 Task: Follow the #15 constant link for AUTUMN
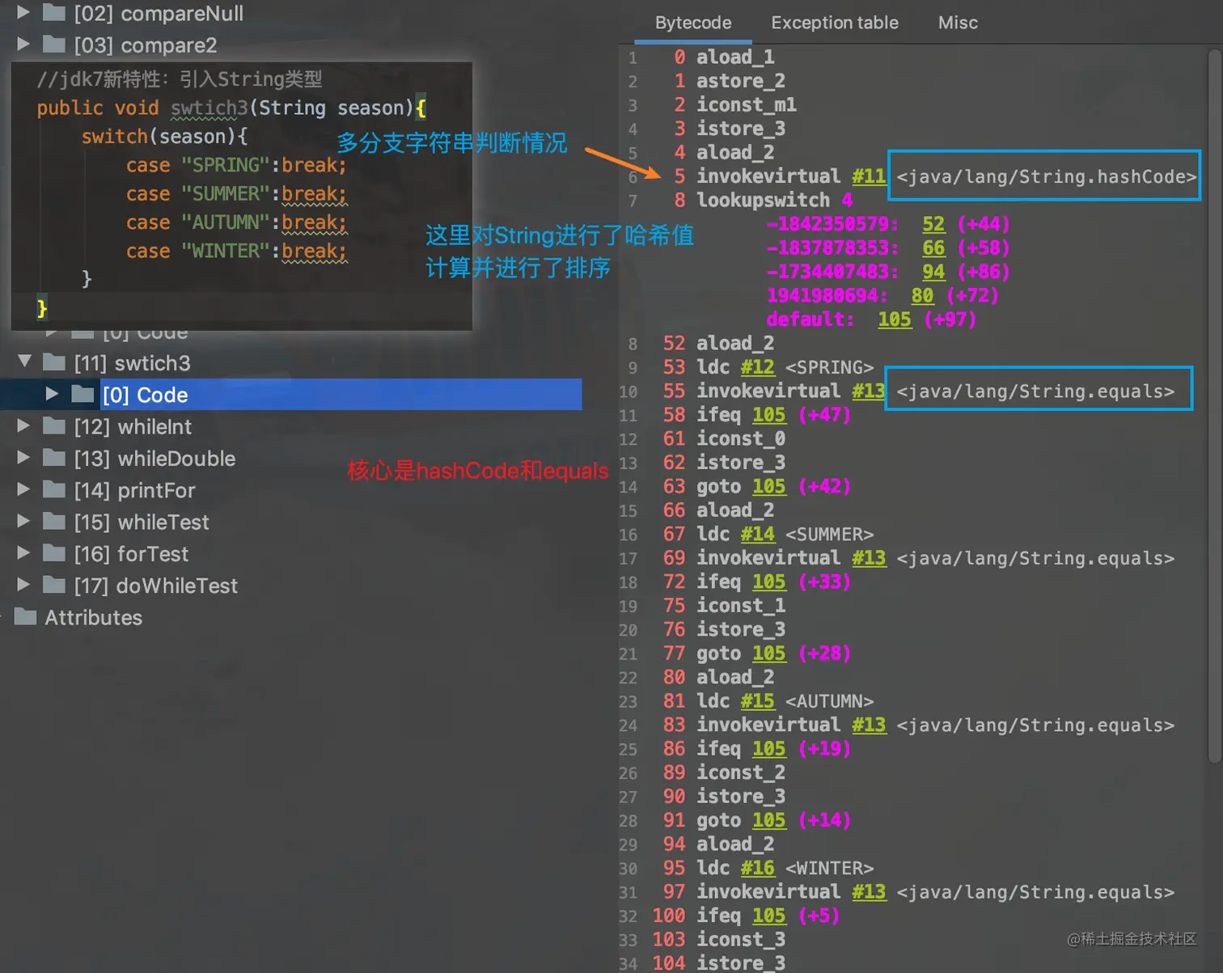(x=758, y=701)
